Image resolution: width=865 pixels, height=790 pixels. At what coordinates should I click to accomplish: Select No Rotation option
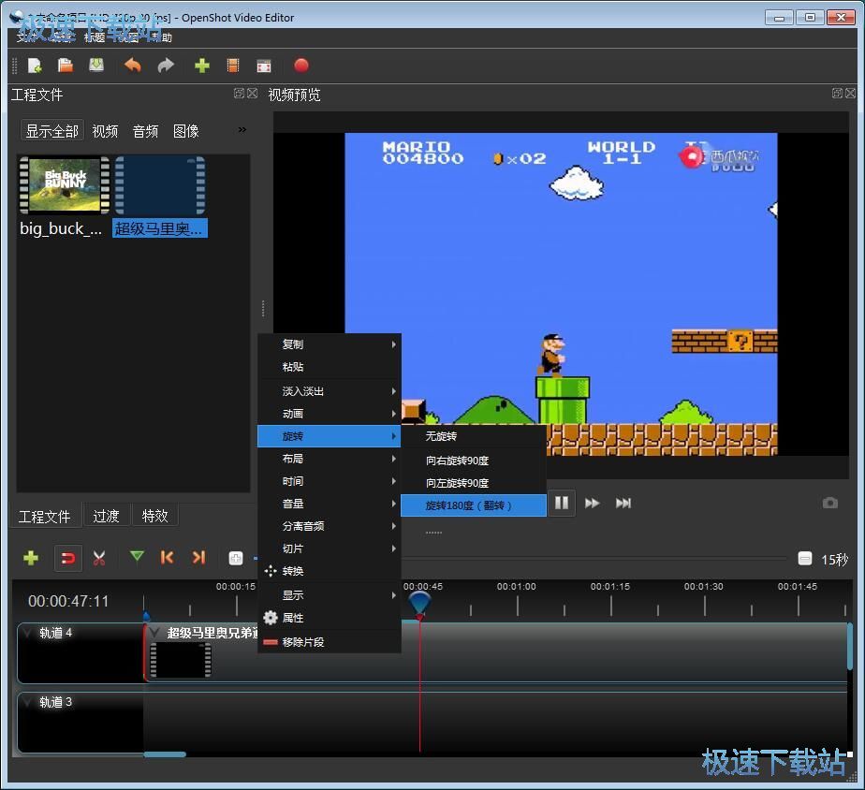pos(474,436)
